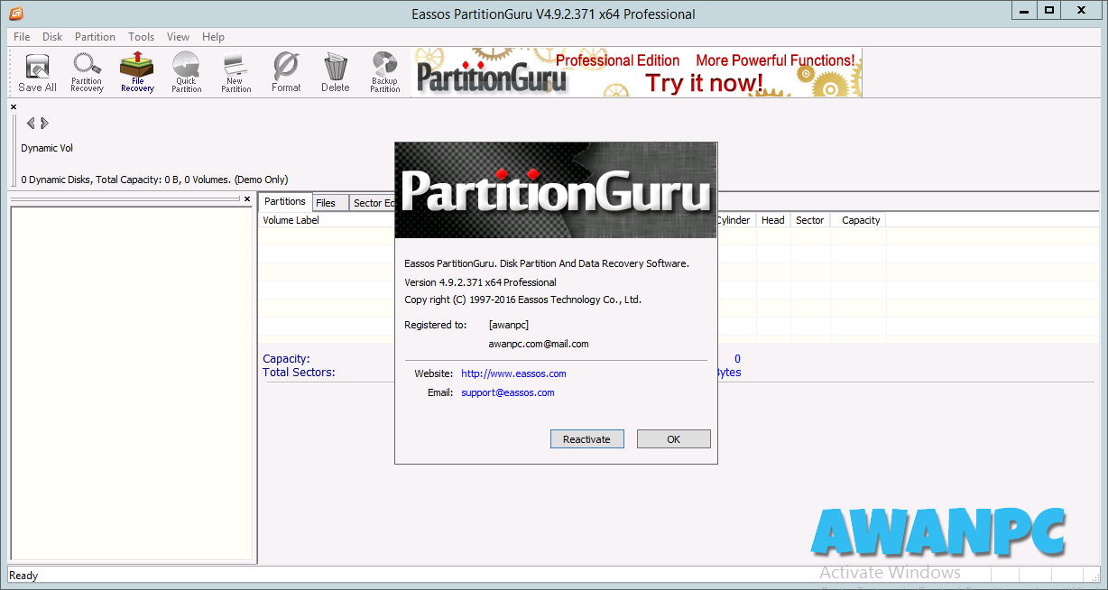Select the Format toolbar icon
The height and width of the screenshot is (590, 1108).
tap(286, 72)
